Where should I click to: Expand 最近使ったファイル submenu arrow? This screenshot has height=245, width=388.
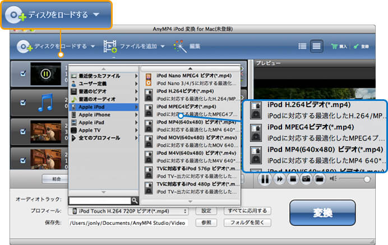point(136,76)
